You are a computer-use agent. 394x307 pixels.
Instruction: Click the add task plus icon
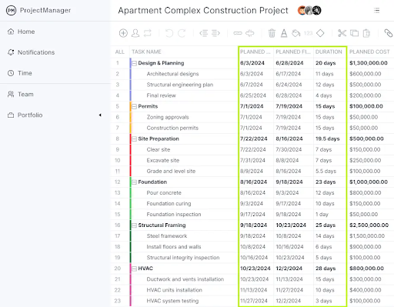pyautogui.click(x=123, y=33)
